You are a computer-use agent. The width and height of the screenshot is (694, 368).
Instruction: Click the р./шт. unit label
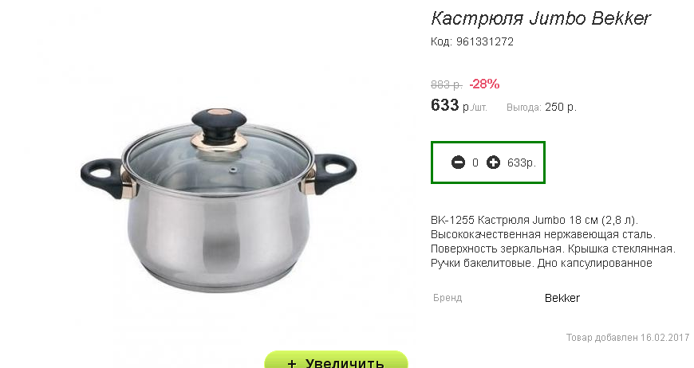point(475,108)
